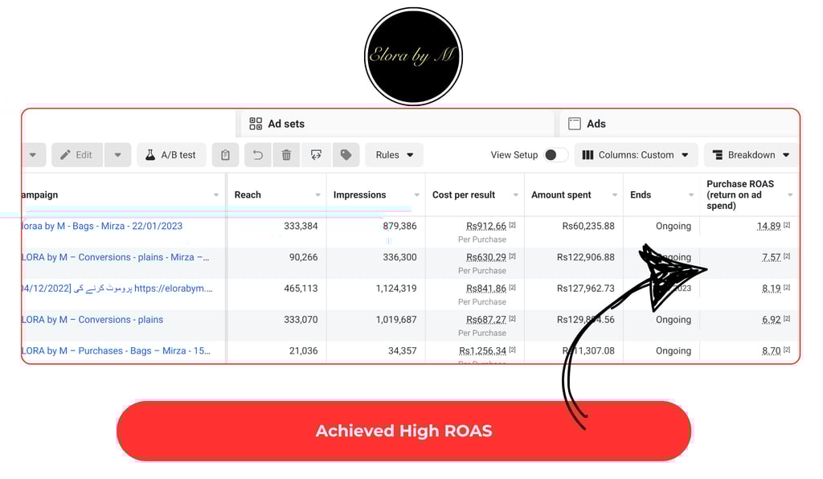
Task: Click cost per result Rs912.66
Action: pos(486,226)
